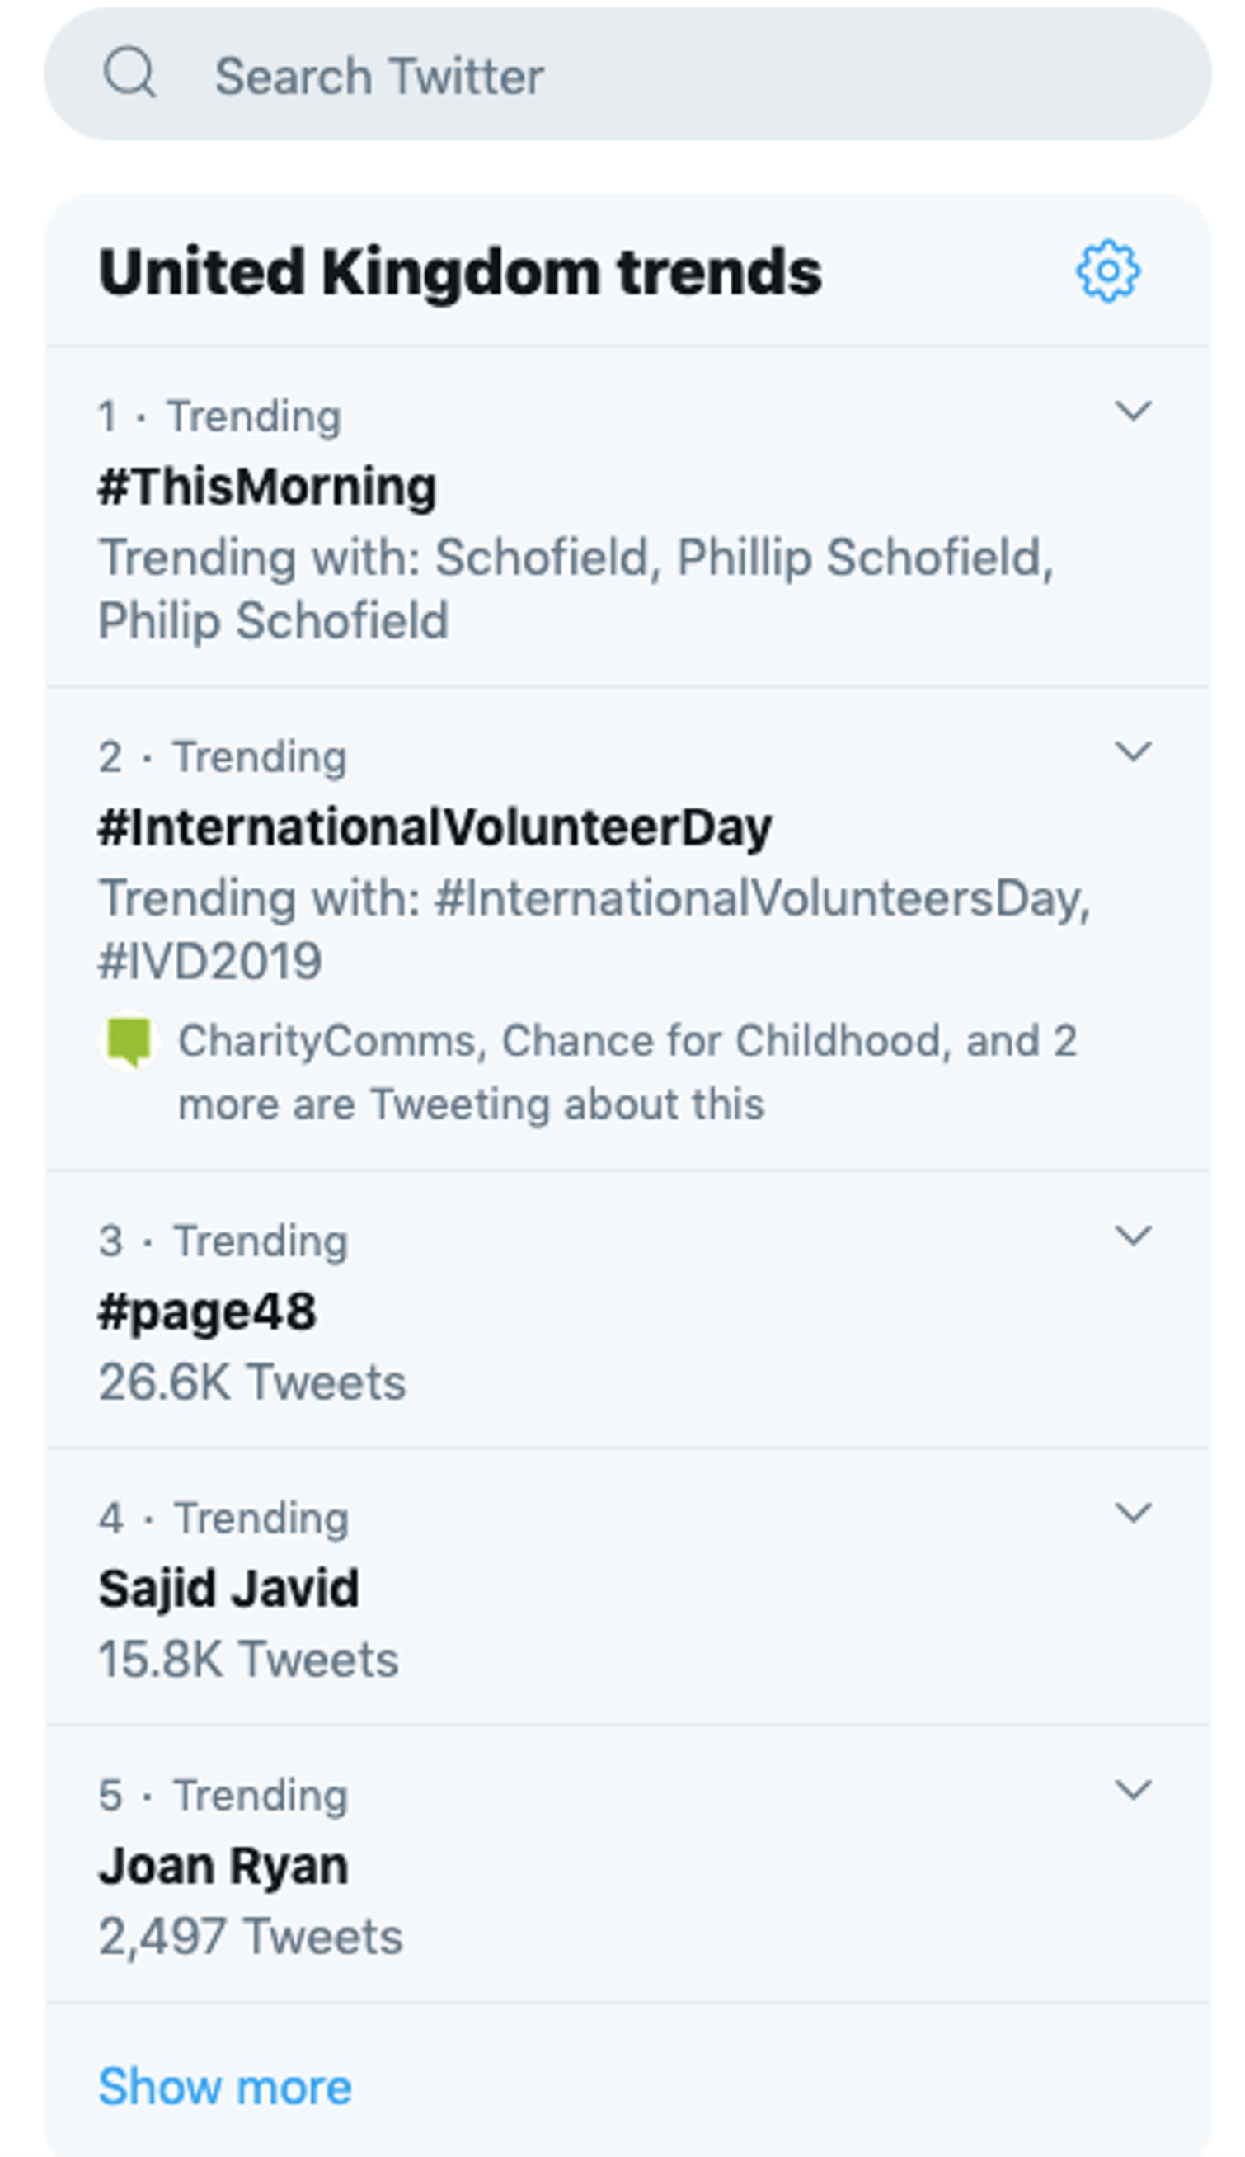Click the 2,497 Tweets count
Viewport: 1245px width, 2157px height.
pyautogui.click(x=251, y=1936)
